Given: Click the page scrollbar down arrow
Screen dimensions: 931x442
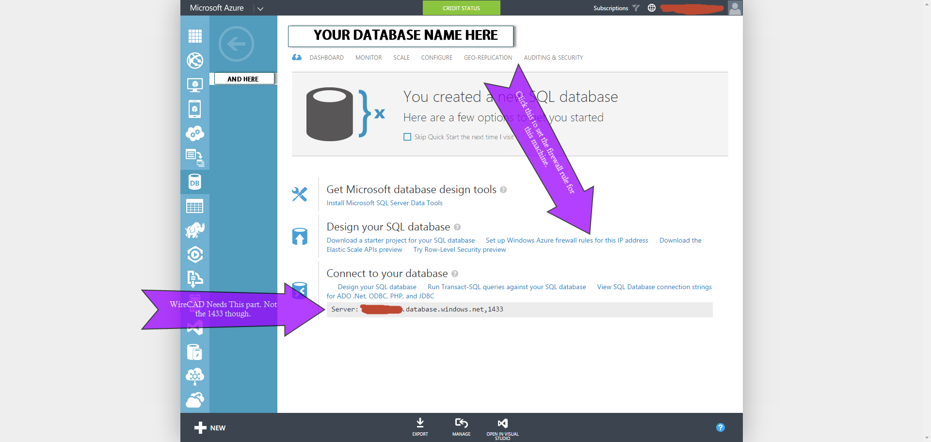Looking at the screenshot, I should [928, 438].
